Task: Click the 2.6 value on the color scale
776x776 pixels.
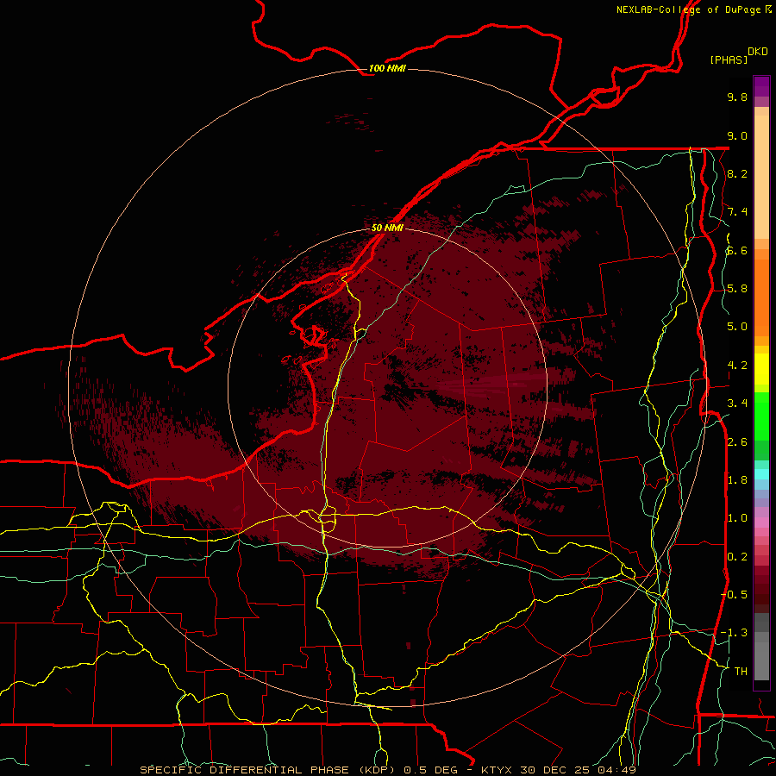Action: [x=737, y=442]
